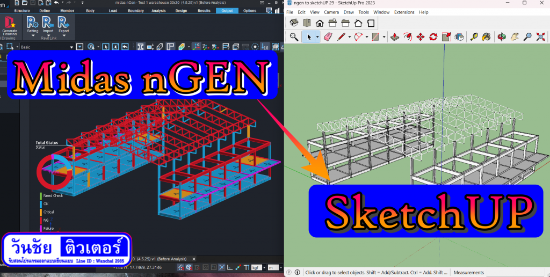This screenshot has width=550, height=277.
Task: Open the Help menu in SketchUp
Action: pyautogui.click(x=424, y=12)
